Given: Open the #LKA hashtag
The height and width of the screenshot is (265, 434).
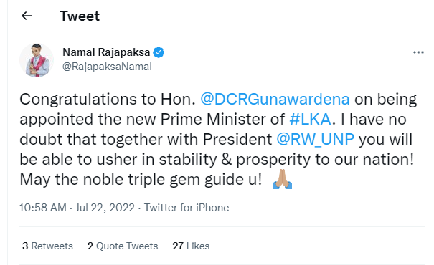Looking at the screenshot, I should 310,119.
